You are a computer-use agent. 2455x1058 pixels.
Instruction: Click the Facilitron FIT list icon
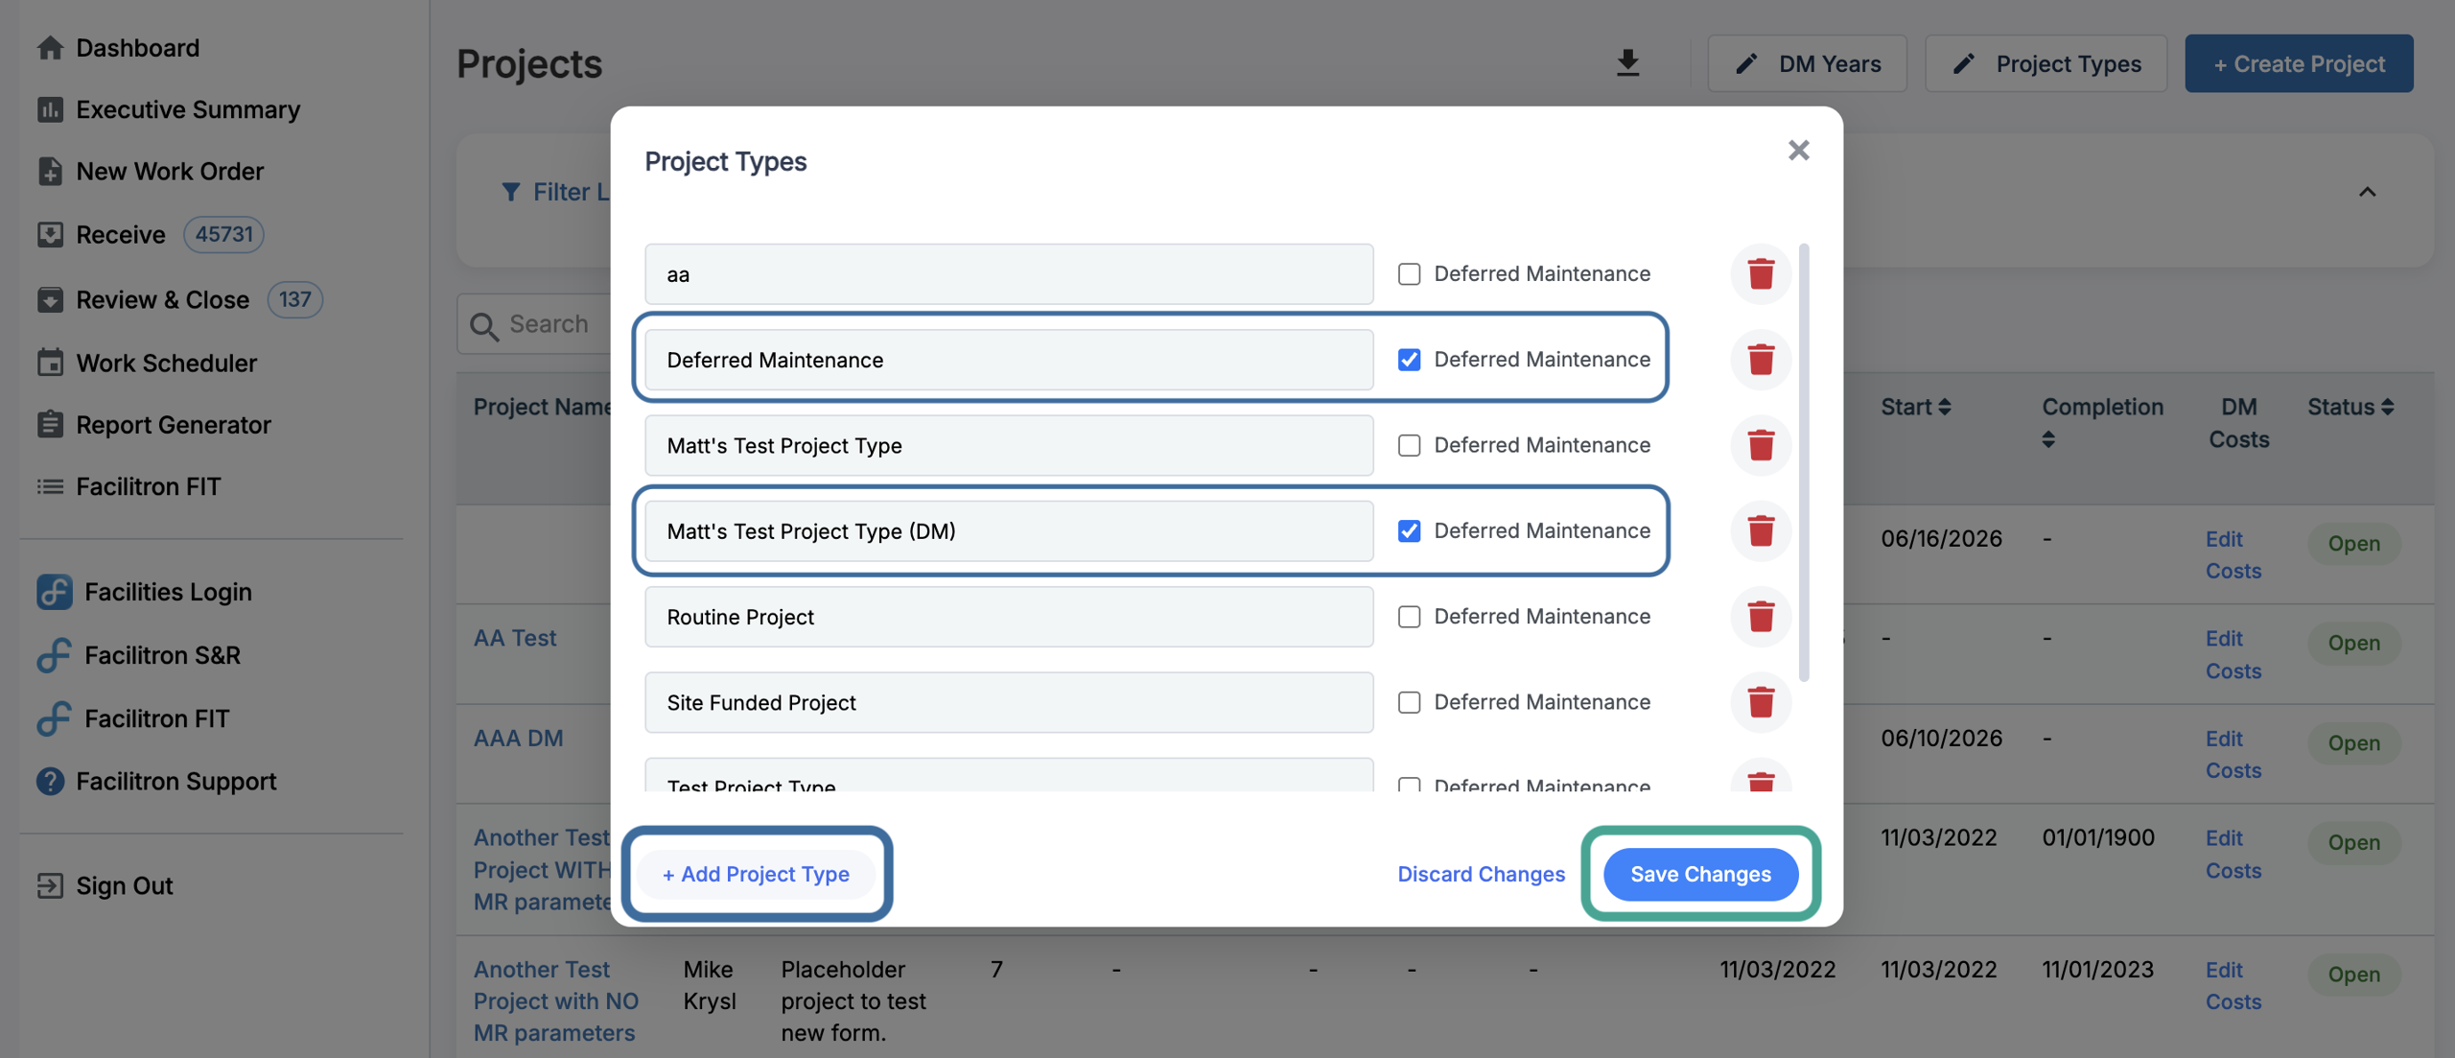tap(50, 486)
